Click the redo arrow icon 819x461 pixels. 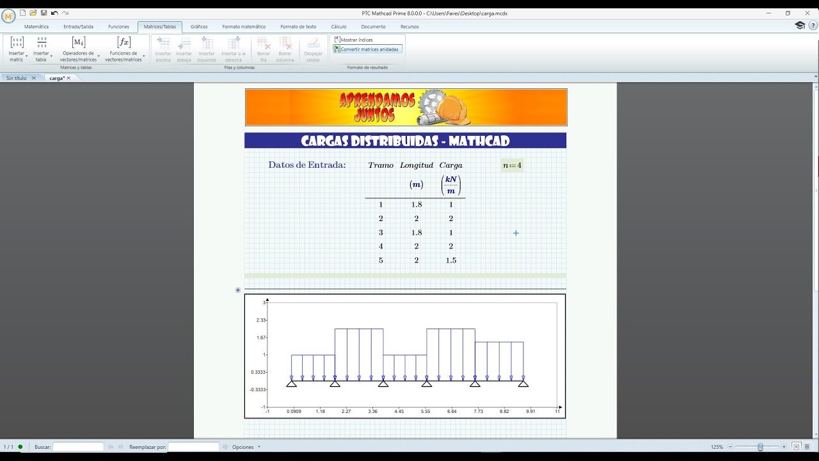point(65,13)
